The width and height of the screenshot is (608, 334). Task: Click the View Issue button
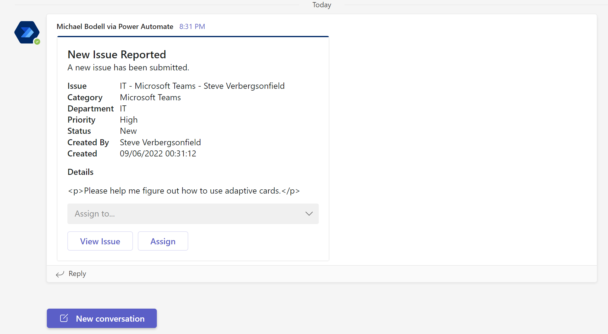(100, 241)
